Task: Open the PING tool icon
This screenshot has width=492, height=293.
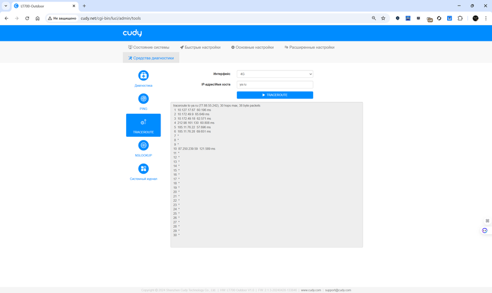Action: click(x=144, y=99)
